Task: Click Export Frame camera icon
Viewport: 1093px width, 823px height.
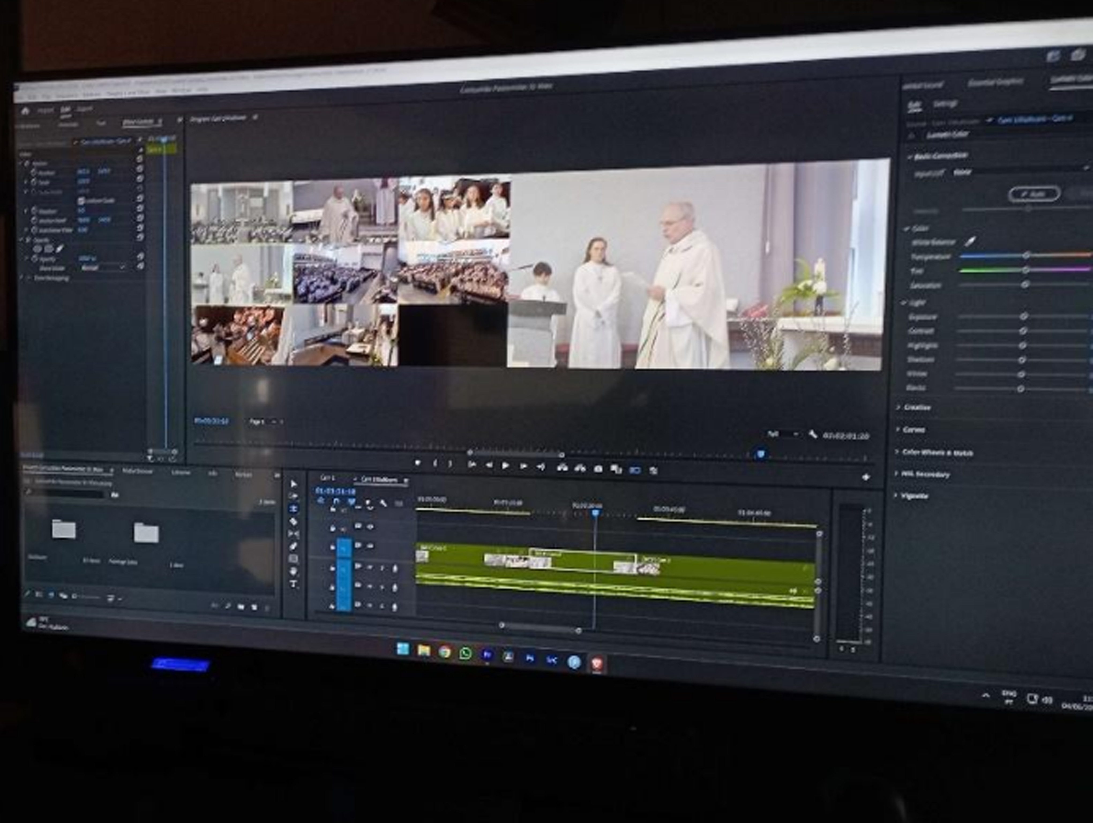Action: point(598,468)
